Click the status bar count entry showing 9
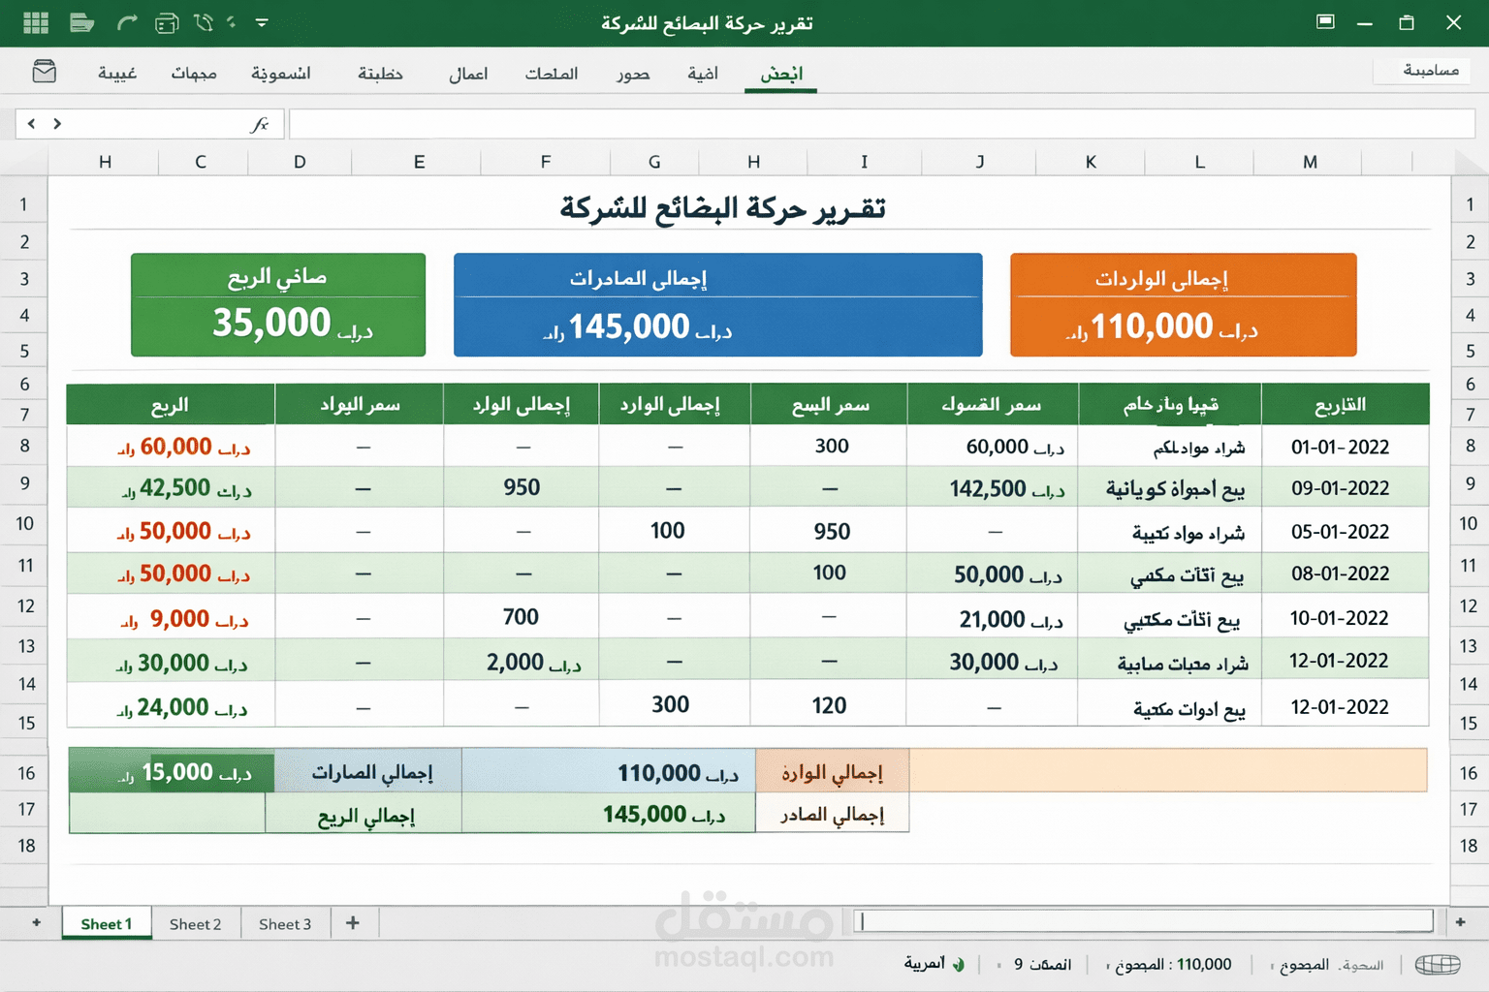Screen dimensions: 1489x992 pos(1042,965)
